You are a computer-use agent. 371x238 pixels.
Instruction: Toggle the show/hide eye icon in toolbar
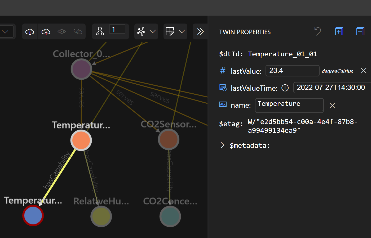coord(62,32)
